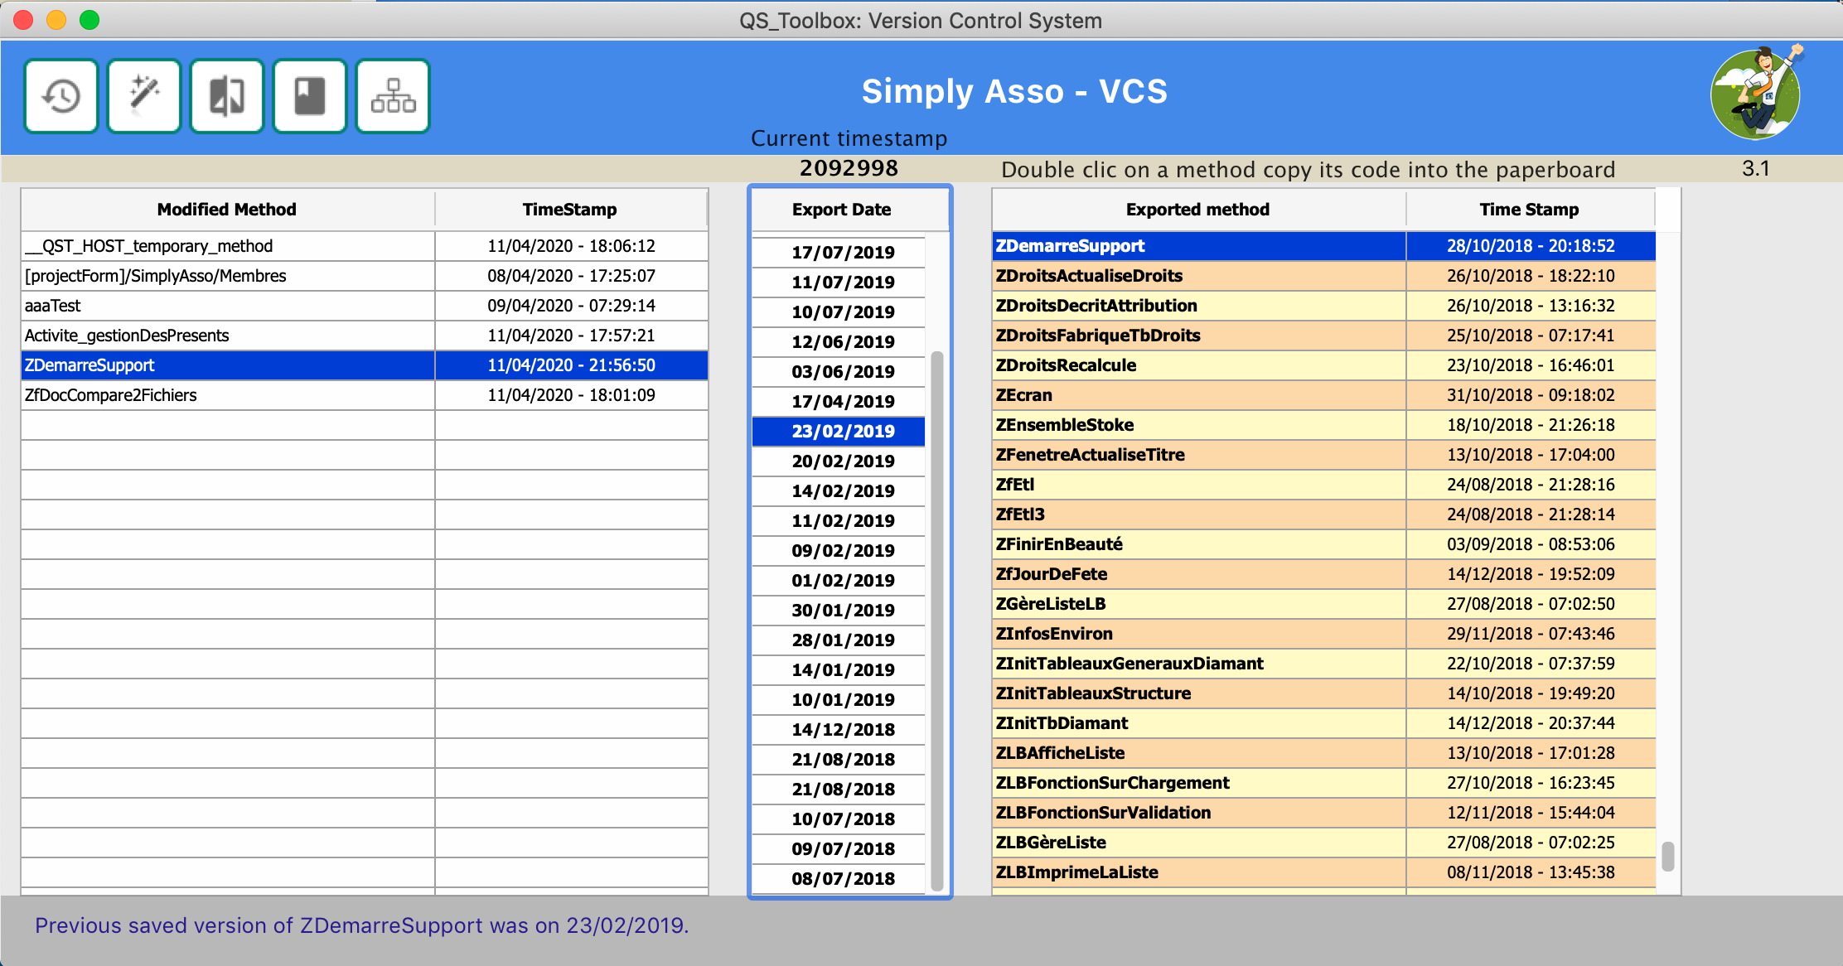Open the hierarchy diagram toolbar icon
The height and width of the screenshot is (966, 1843).
click(392, 95)
